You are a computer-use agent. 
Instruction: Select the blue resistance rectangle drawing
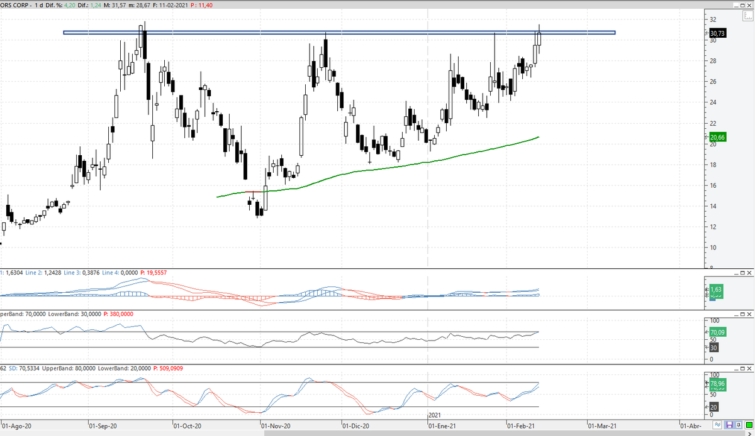click(339, 33)
